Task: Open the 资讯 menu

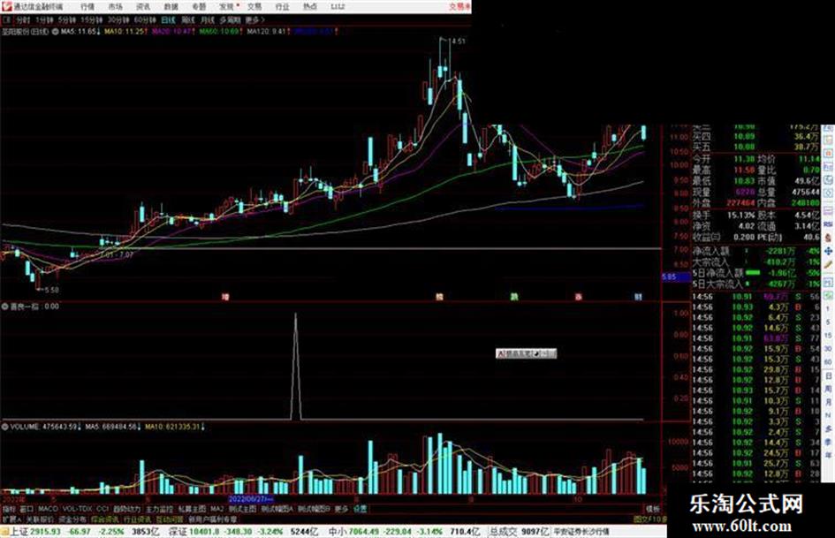Action: pos(143,7)
